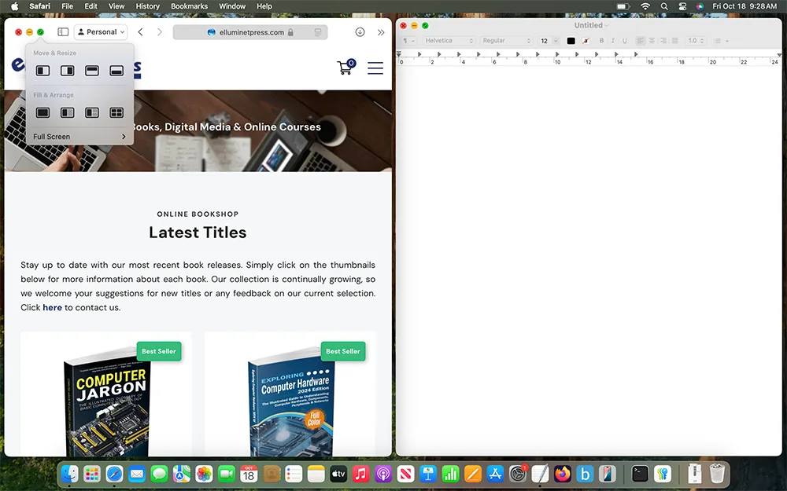
Task: Open Spotlight search in menu bar
Action: [664, 6]
